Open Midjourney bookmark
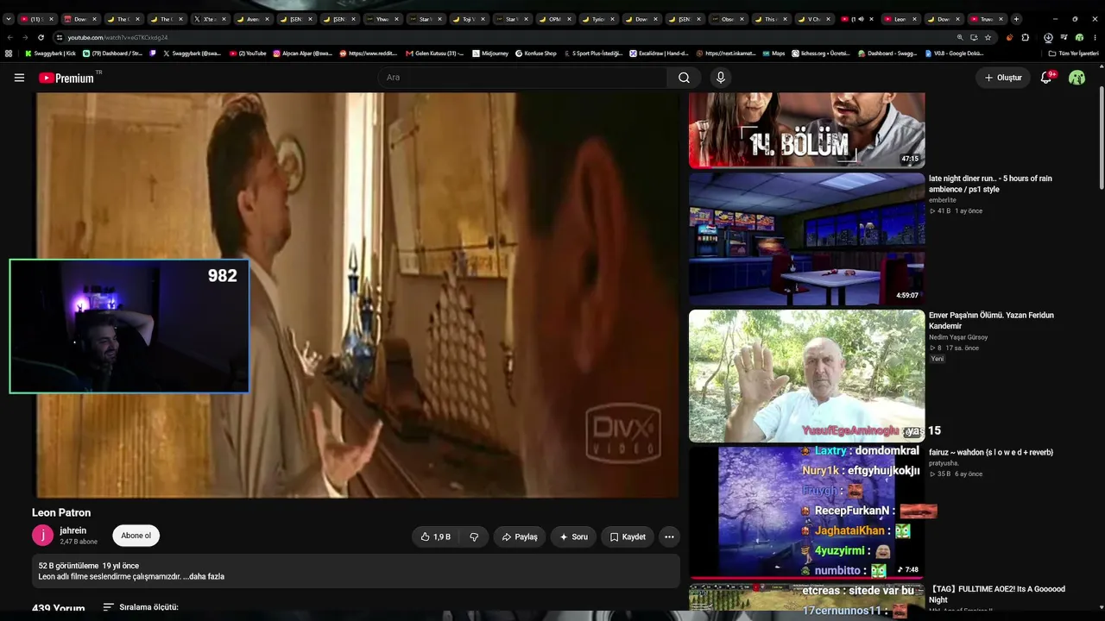 click(489, 53)
